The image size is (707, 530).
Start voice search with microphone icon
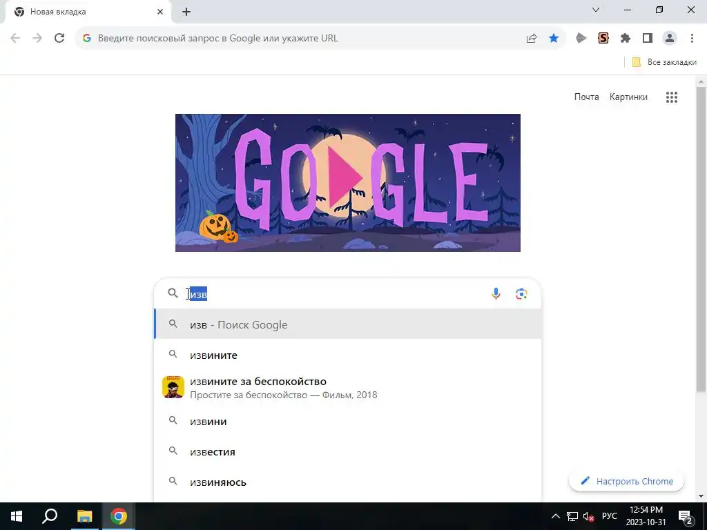tap(496, 294)
